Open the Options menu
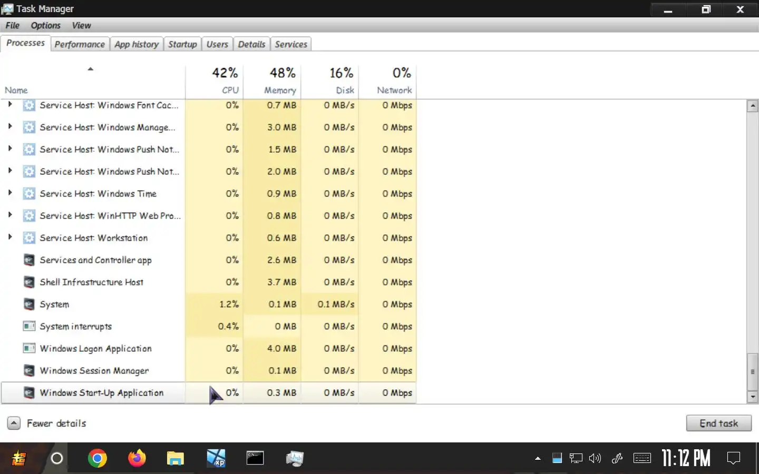The height and width of the screenshot is (474, 759). (45, 25)
